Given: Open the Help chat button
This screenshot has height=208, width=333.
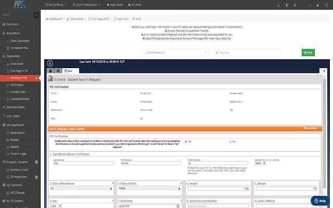Looking at the screenshot, I should click(320, 201).
